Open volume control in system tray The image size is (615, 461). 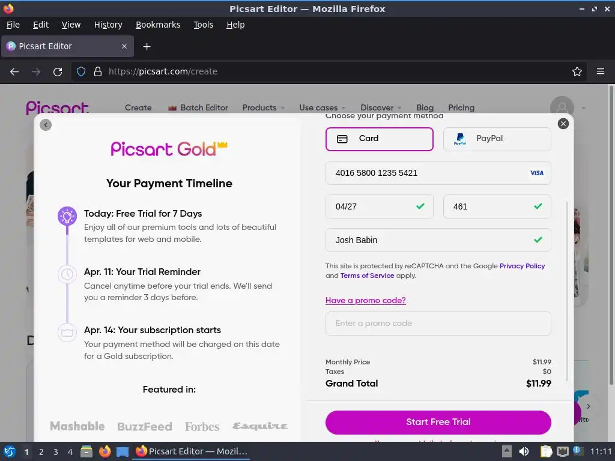click(x=524, y=451)
